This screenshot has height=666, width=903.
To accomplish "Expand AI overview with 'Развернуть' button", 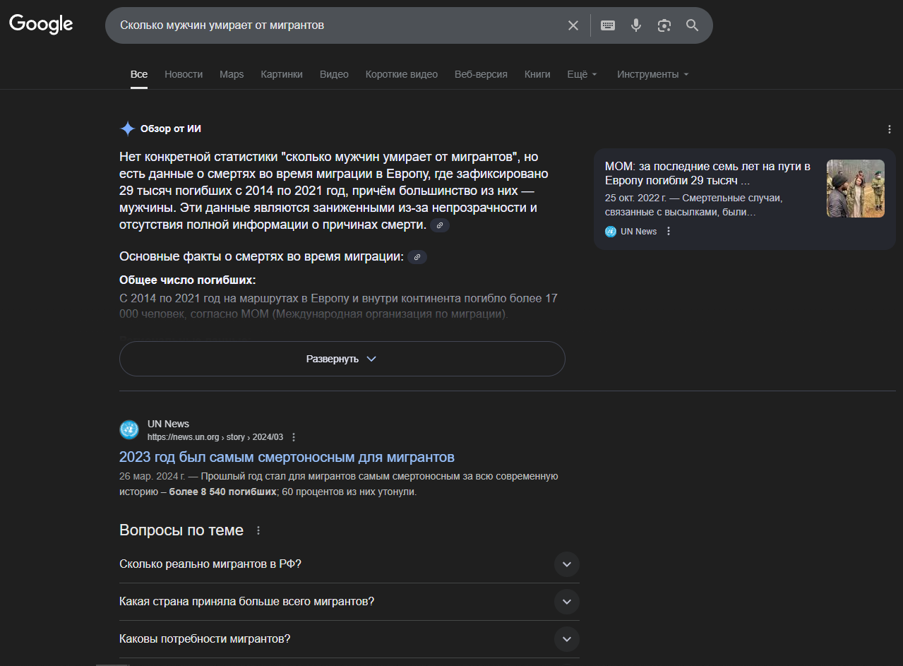I will (x=342, y=359).
